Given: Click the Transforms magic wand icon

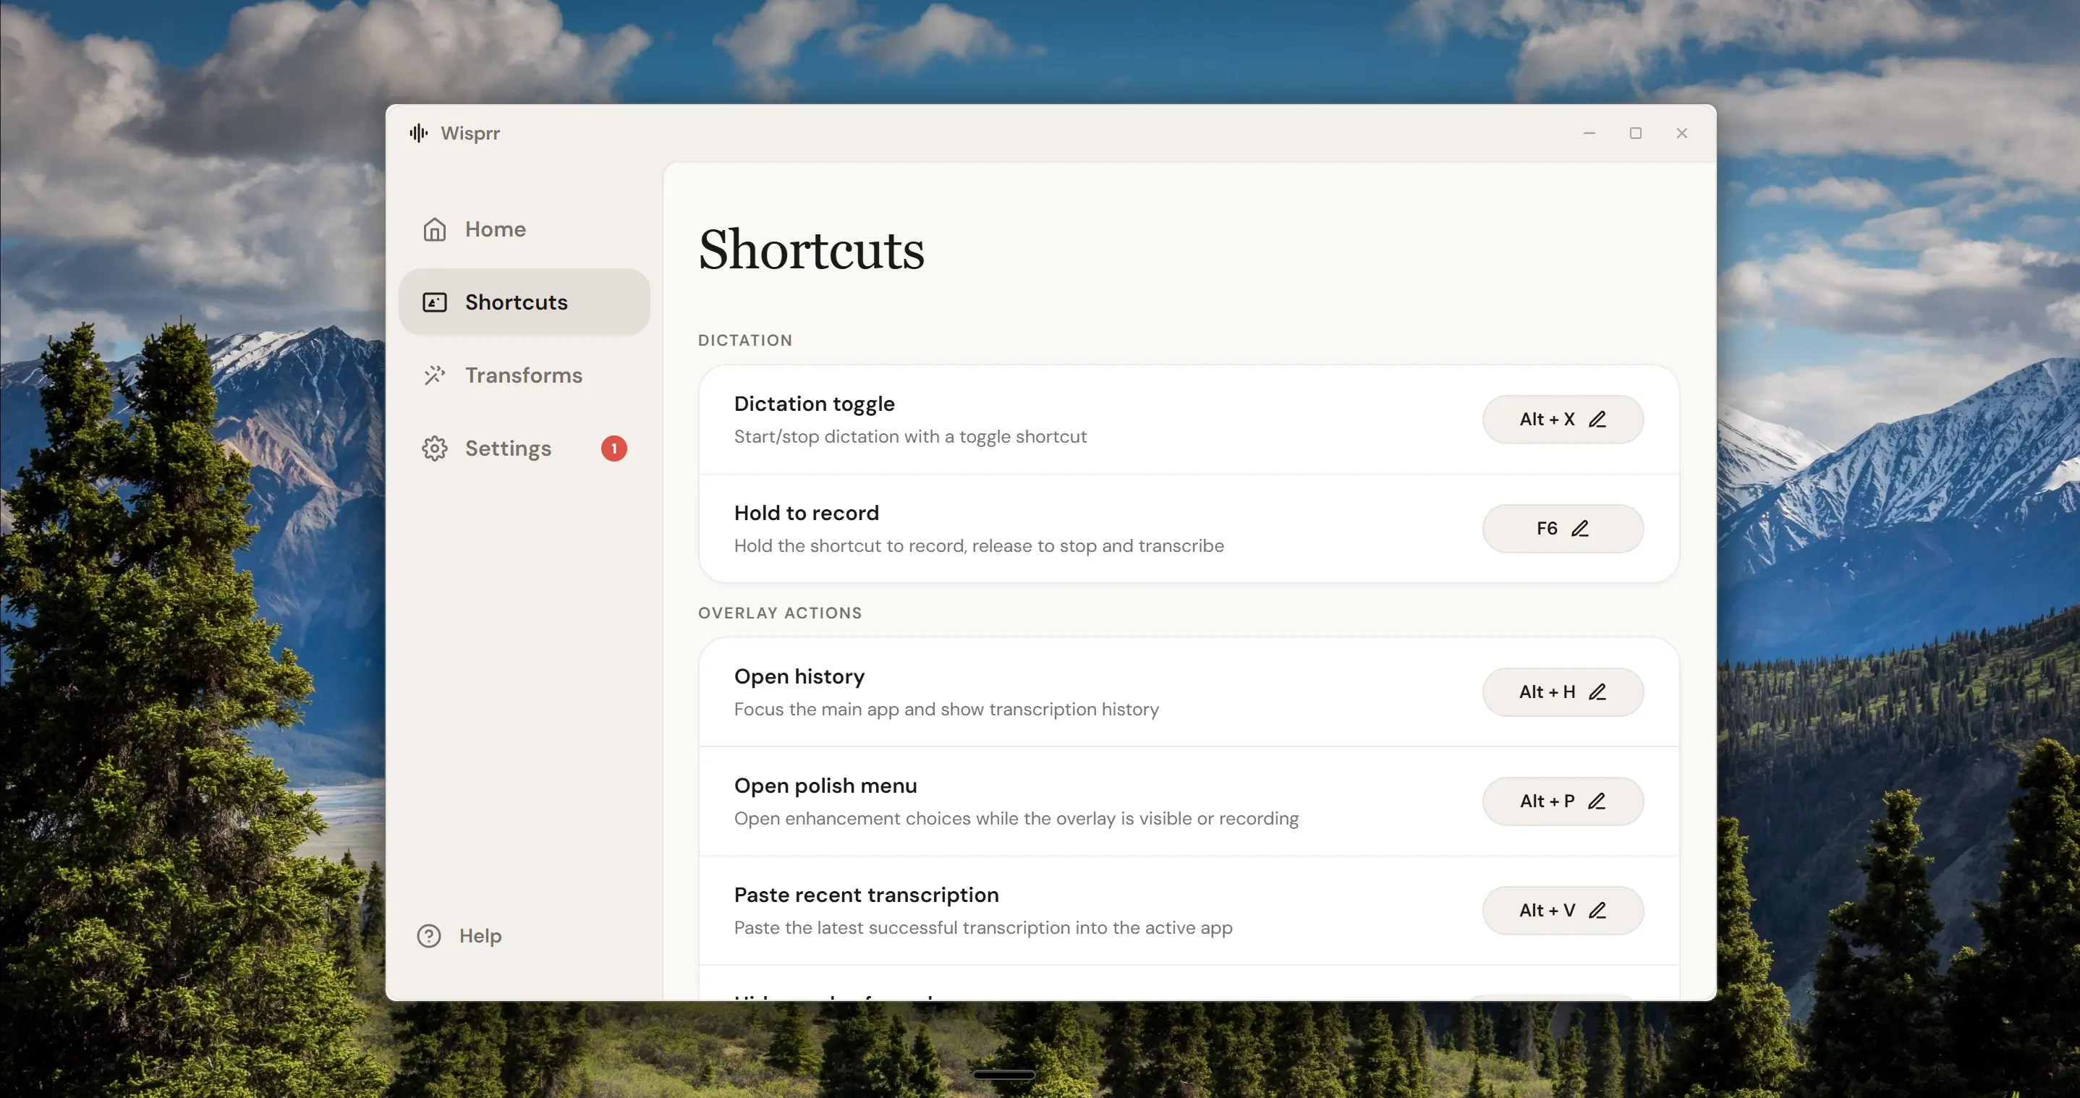Looking at the screenshot, I should (434, 375).
